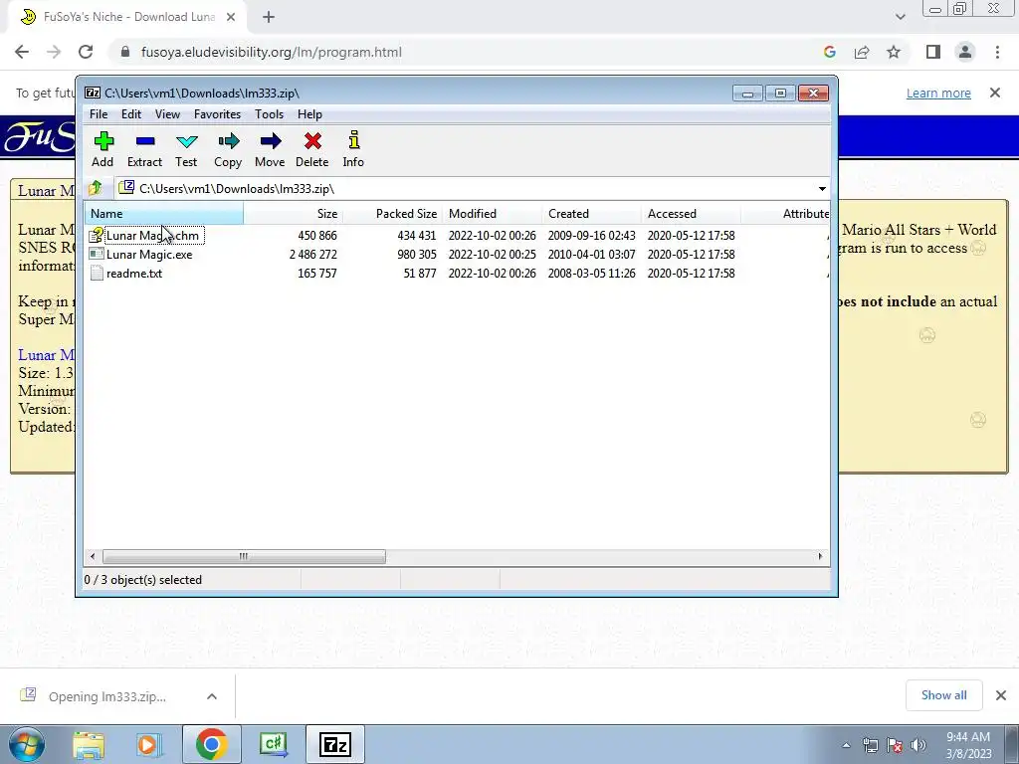Sort by the Modified column header

493,213
